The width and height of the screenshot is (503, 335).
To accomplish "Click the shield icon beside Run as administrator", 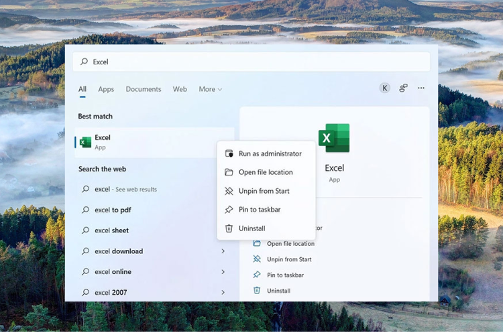I will [229, 153].
